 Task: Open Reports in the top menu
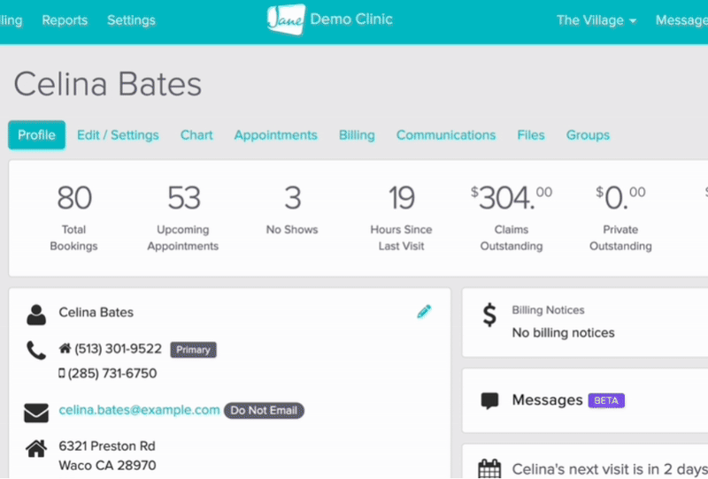(x=65, y=20)
